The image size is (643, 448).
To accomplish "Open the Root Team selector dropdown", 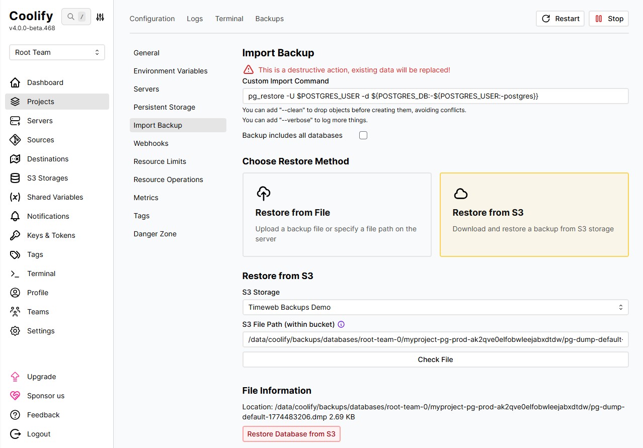I will 57,52.
